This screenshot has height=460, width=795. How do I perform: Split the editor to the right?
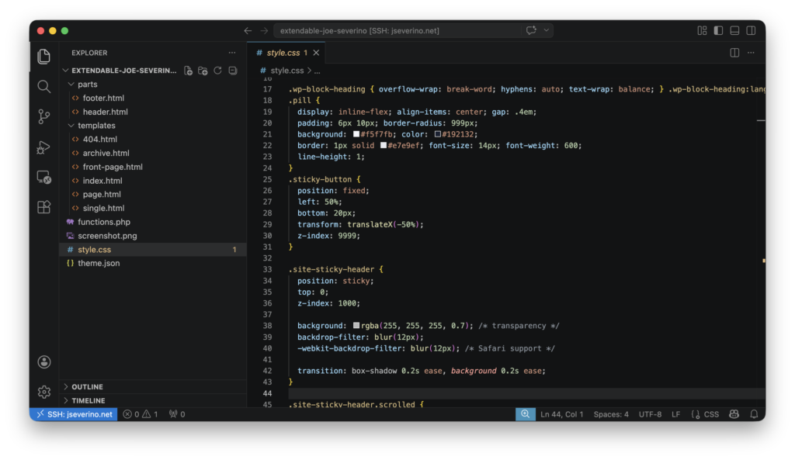click(x=734, y=53)
